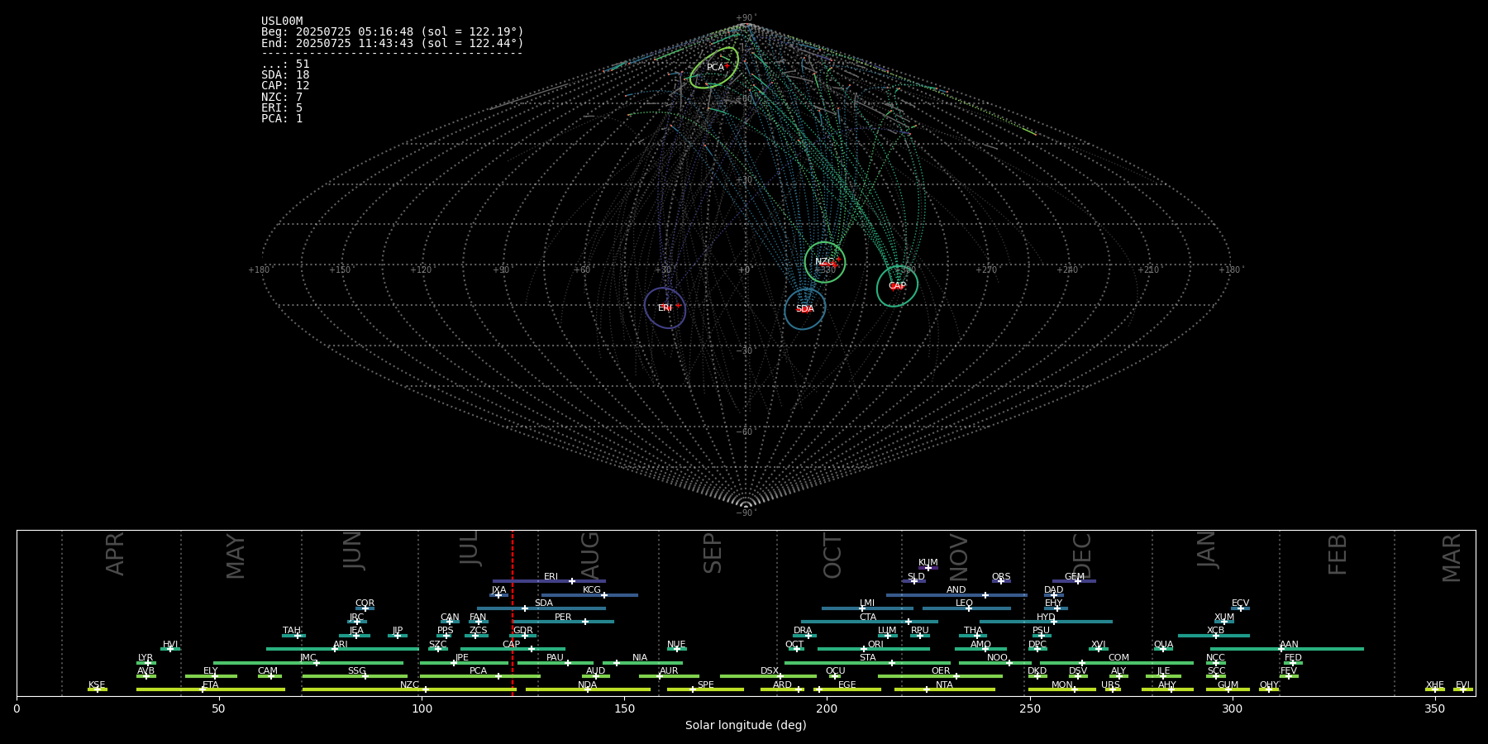Click the AAN shower bar in timeline
1488x744 pixels.
coord(1287,649)
